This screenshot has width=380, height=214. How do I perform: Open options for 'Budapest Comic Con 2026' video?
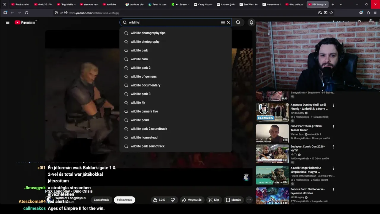point(334,147)
